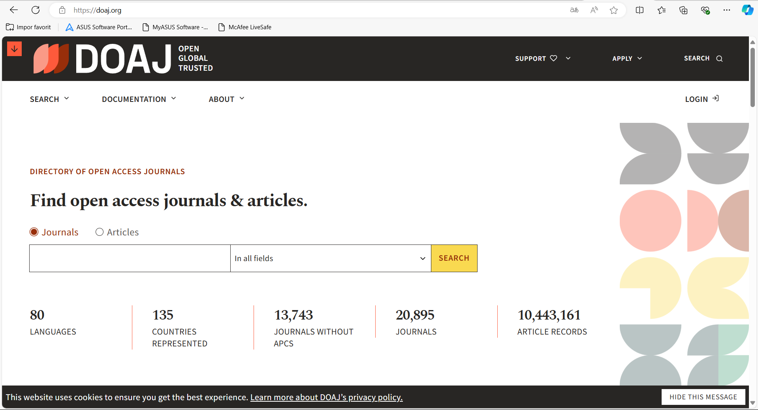Select the Articles radio button
This screenshot has height=410, width=758.
(x=100, y=232)
